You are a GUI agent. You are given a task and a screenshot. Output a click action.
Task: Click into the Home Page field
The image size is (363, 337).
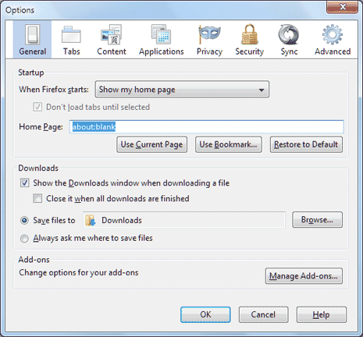(x=207, y=126)
